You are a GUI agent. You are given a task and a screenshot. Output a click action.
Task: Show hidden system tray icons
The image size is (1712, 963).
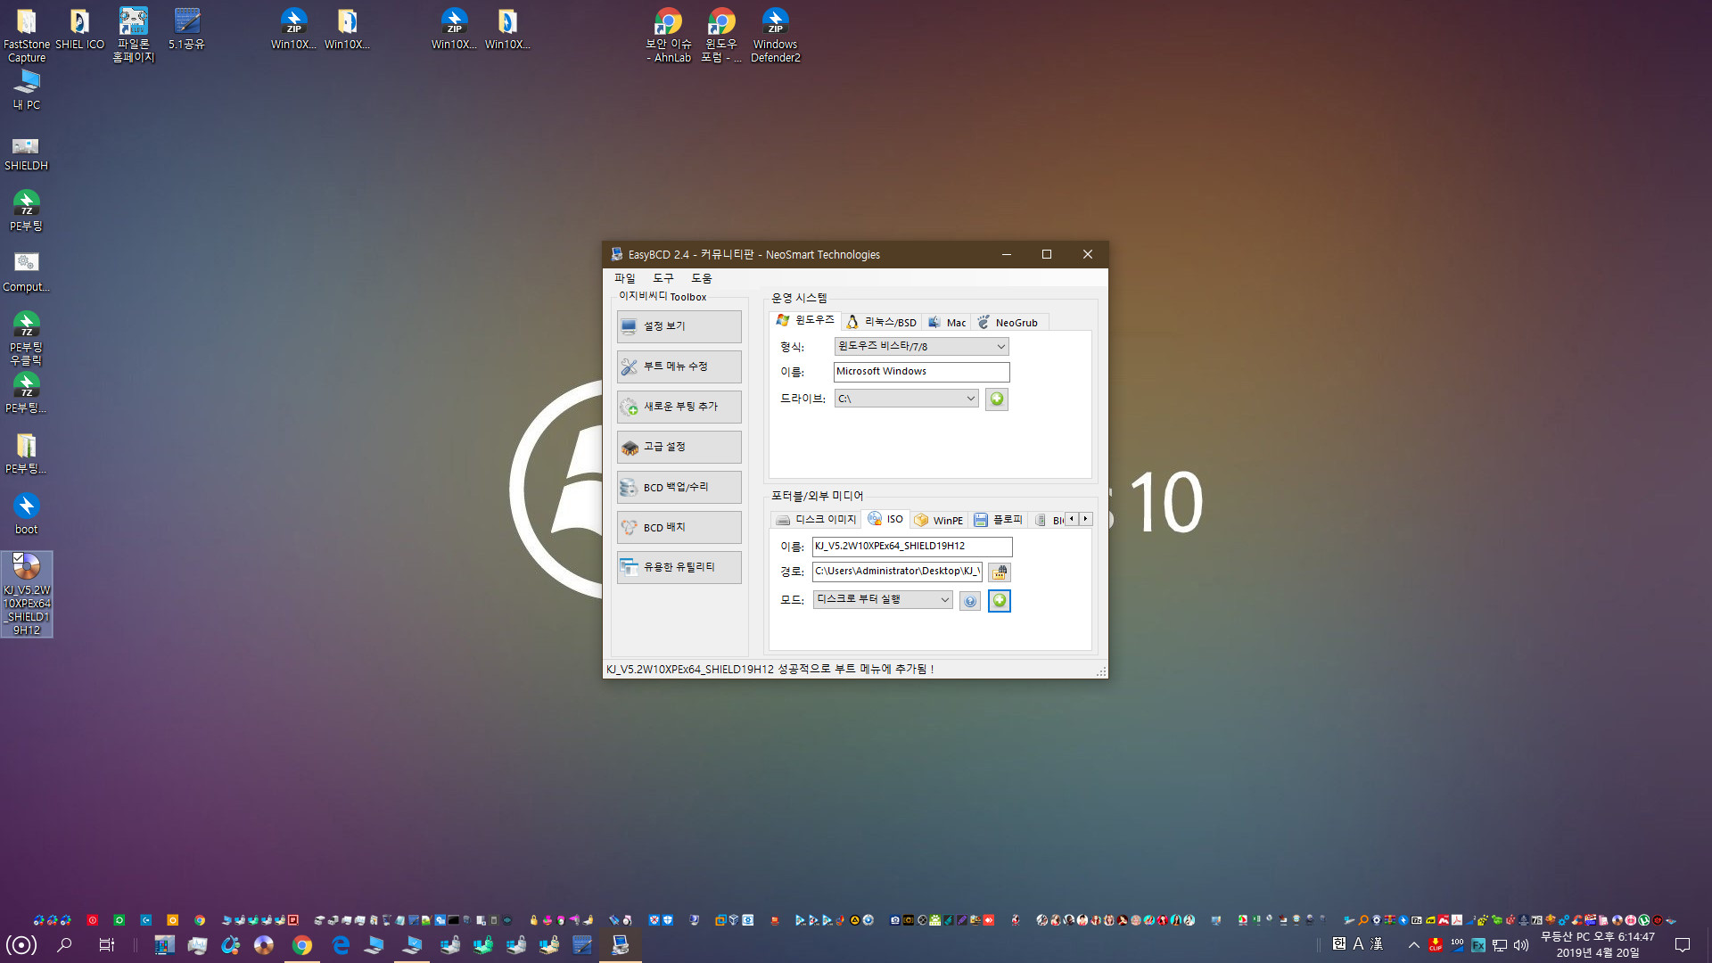pyautogui.click(x=1414, y=945)
